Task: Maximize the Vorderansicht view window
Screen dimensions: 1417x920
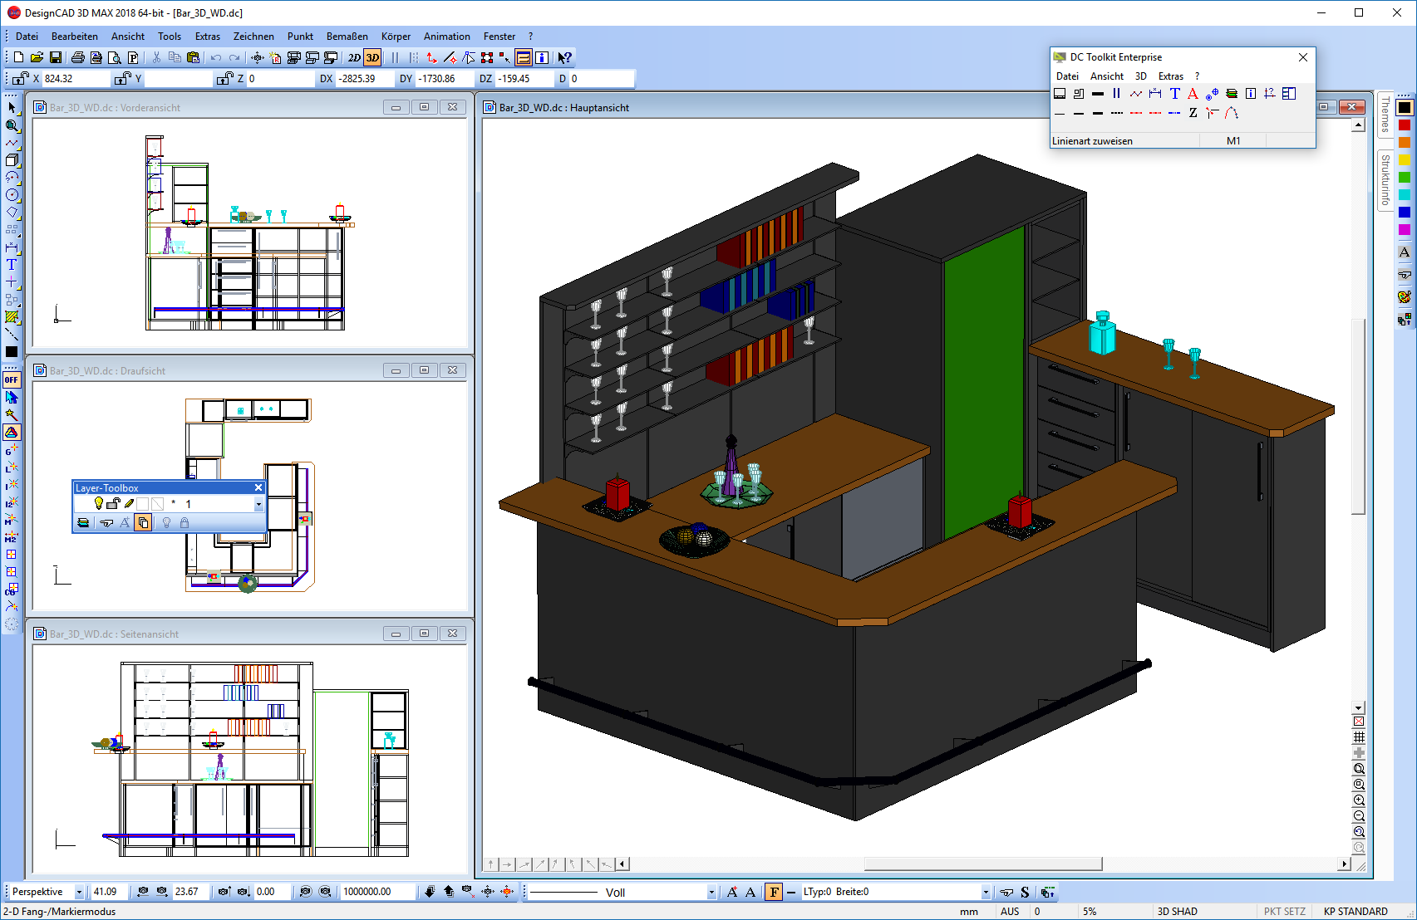Action: (x=424, y=107)
